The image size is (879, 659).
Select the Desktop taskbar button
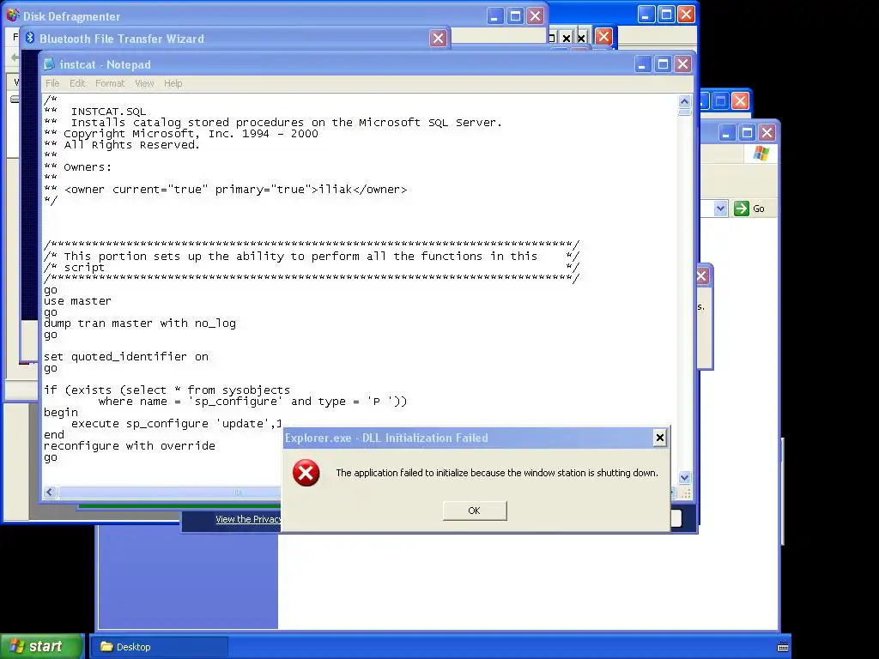tap(160, 647)
